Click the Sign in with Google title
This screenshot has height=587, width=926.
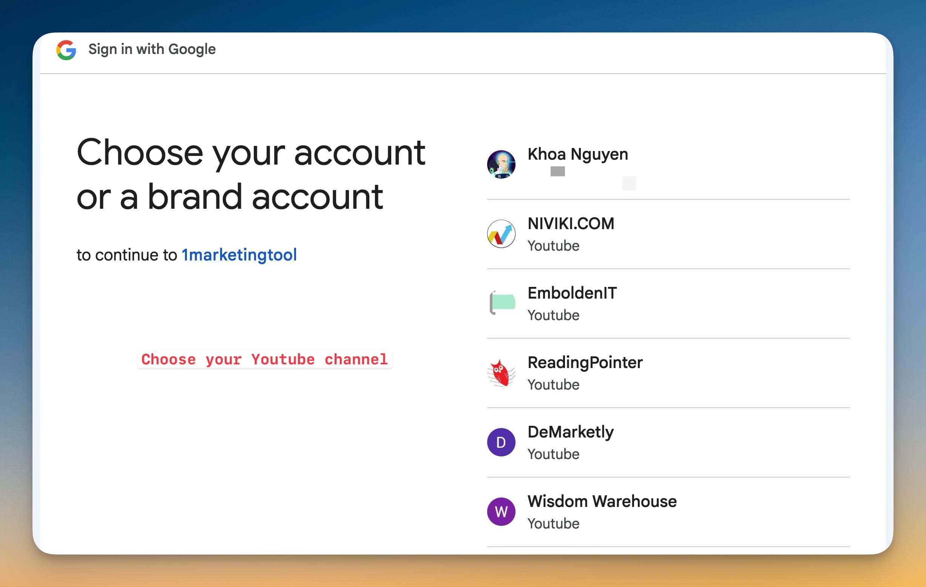[152, 49]
